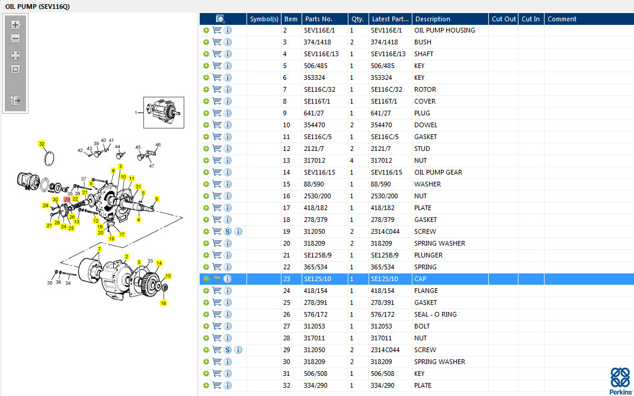Image resolution: width=634 pixels, height=396 pixels.
Task: Open info for BUSH part 374/1418
Action: (x=228, y=42)
